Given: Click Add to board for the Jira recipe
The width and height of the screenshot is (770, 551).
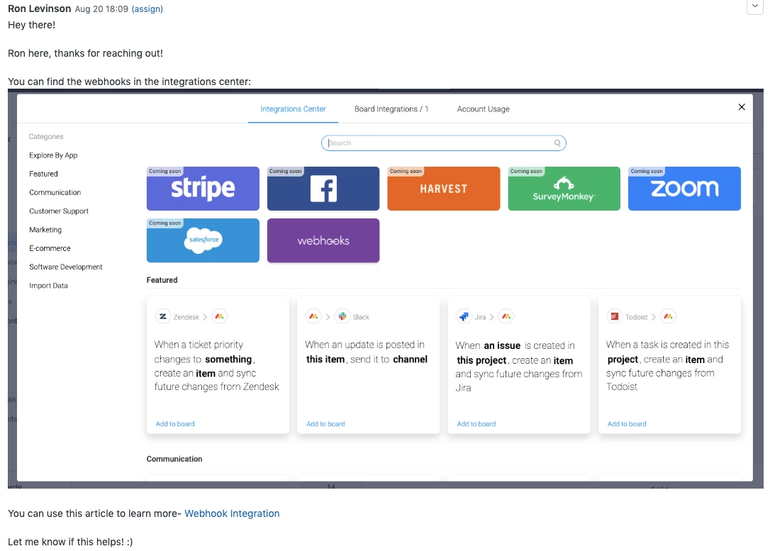Looking at the screenshot, I should [476, 424].
